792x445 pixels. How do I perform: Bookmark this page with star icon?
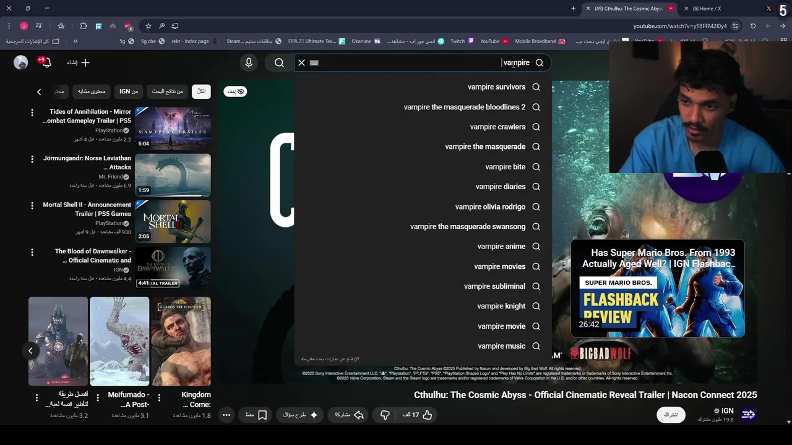[x=148, y=26]
